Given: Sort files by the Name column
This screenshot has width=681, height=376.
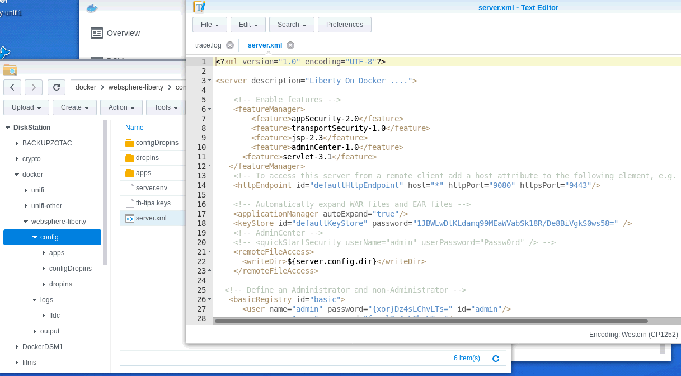Looking at the screenshot, I should tap(134, 128).
